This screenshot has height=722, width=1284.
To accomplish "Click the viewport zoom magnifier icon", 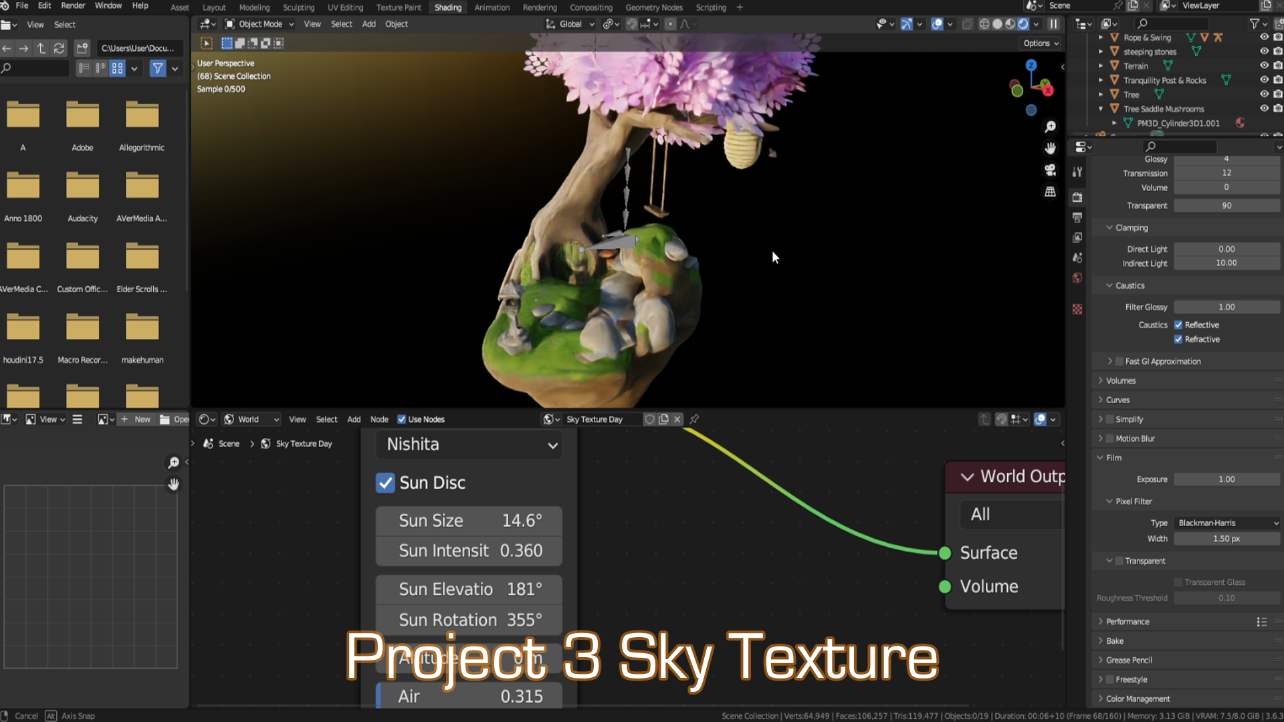I will coord(1051,127).
